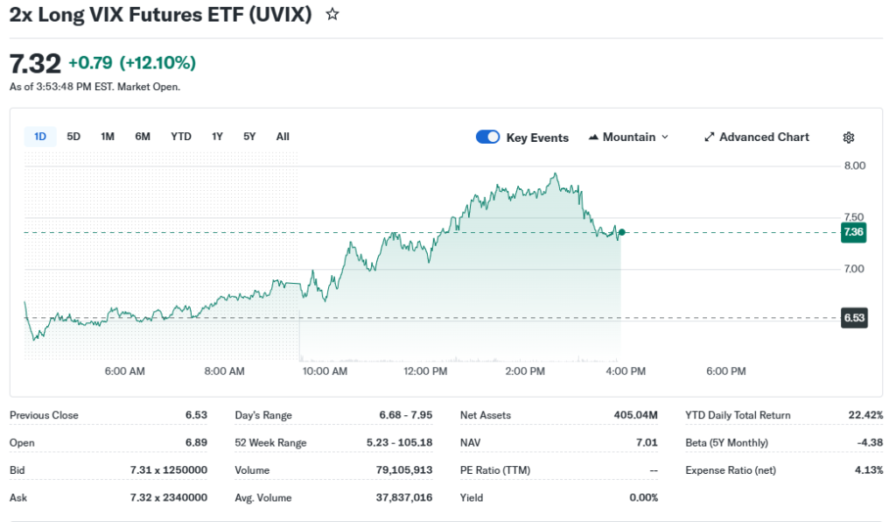Click the Net Assets value 405.04M
The height and width of the screenshot is (522, 896).
pyautogui.click(x=635, y=415)
